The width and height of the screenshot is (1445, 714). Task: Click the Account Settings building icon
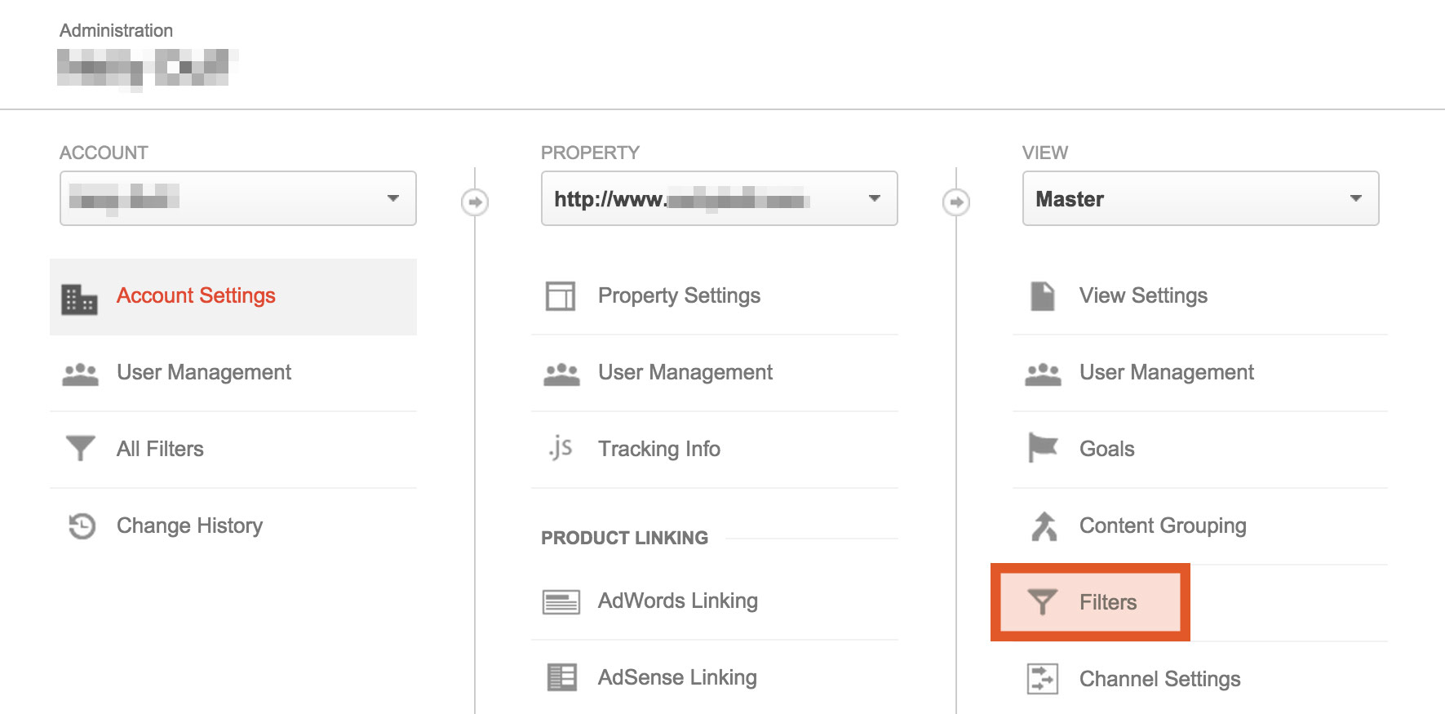pos(79,299)
